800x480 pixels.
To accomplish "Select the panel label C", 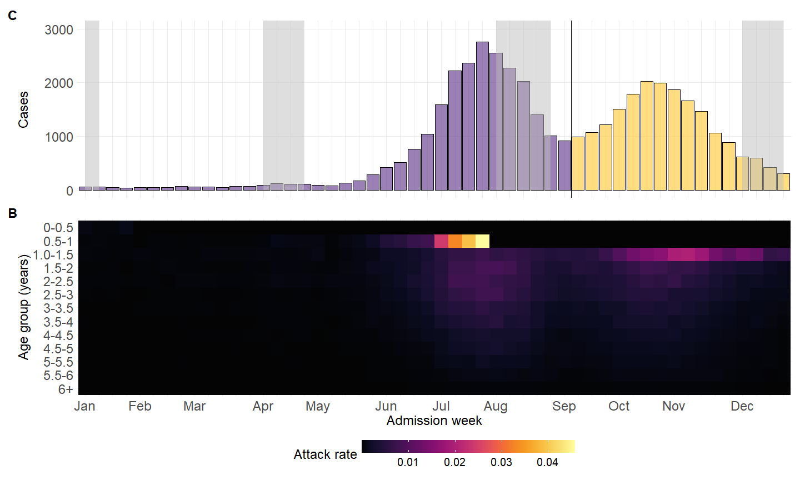I will (12, 16).
